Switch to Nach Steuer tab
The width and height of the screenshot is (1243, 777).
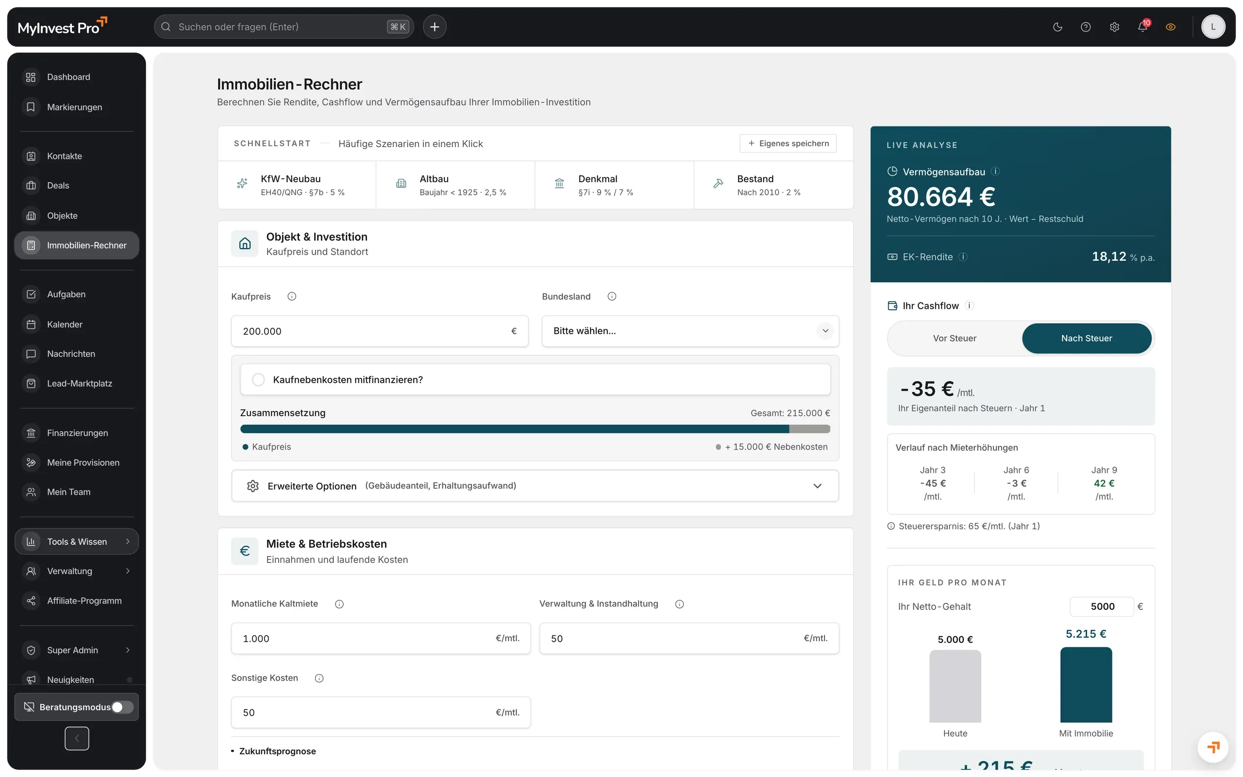(x=1086, y=338)
